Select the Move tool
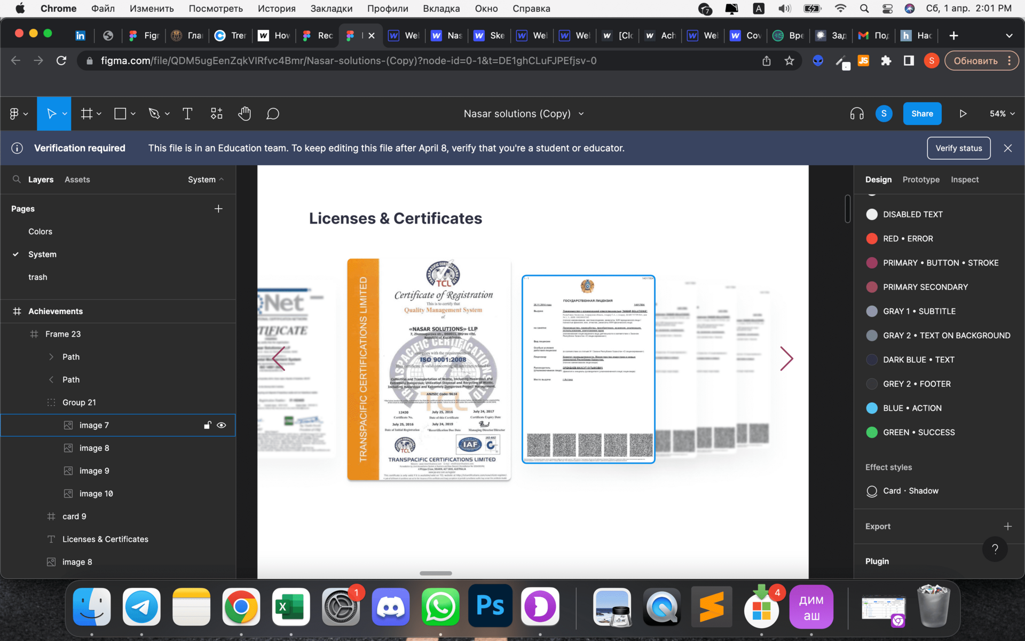The image size is (1025, 641). tap(51, 114)
